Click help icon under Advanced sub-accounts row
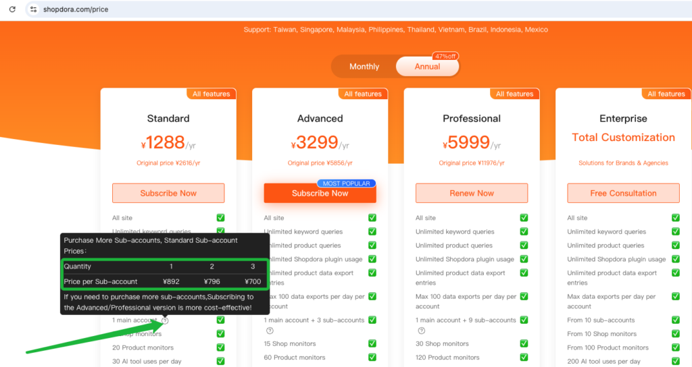The height and width of the screenshot is (367, 692). coord(270,331)
